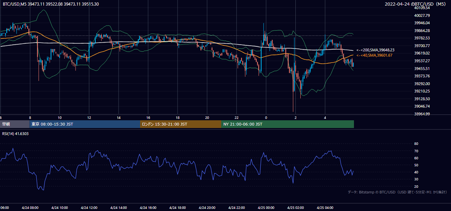Click price axis value 39537.27
This screenshot has height=211, width=451.
(x=422, y=61)
